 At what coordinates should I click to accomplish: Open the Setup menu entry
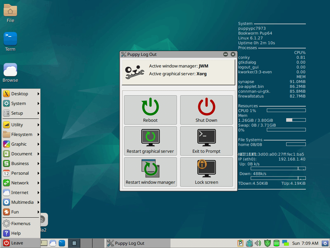pyautogui.click(x=21, y=113)
